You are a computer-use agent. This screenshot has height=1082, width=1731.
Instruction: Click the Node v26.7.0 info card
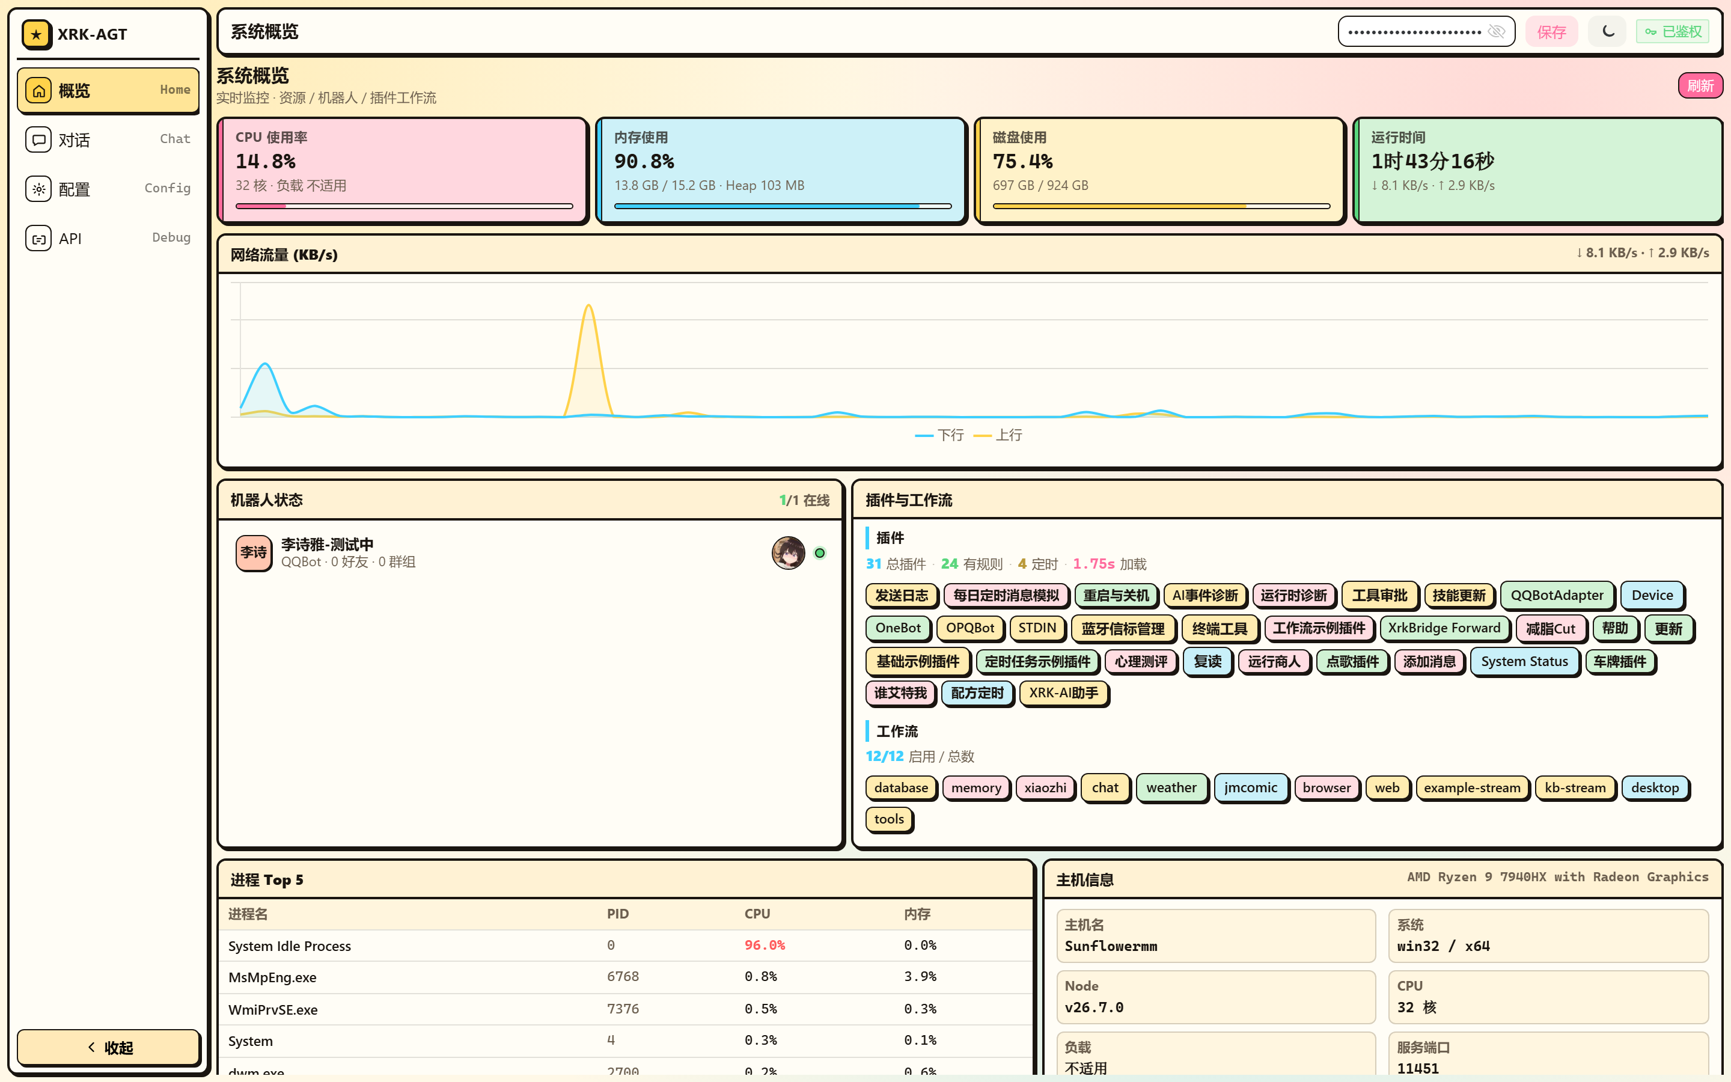[1216, 997]
